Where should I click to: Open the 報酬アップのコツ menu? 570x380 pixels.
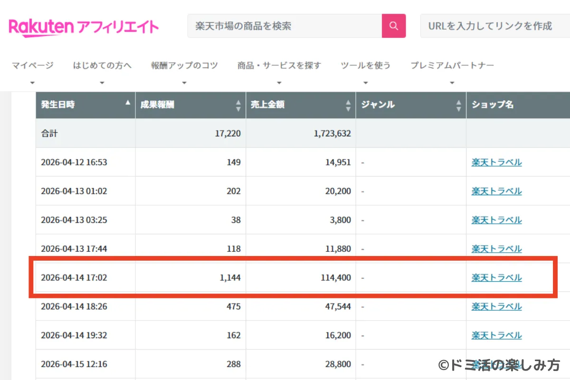(184, 66)
